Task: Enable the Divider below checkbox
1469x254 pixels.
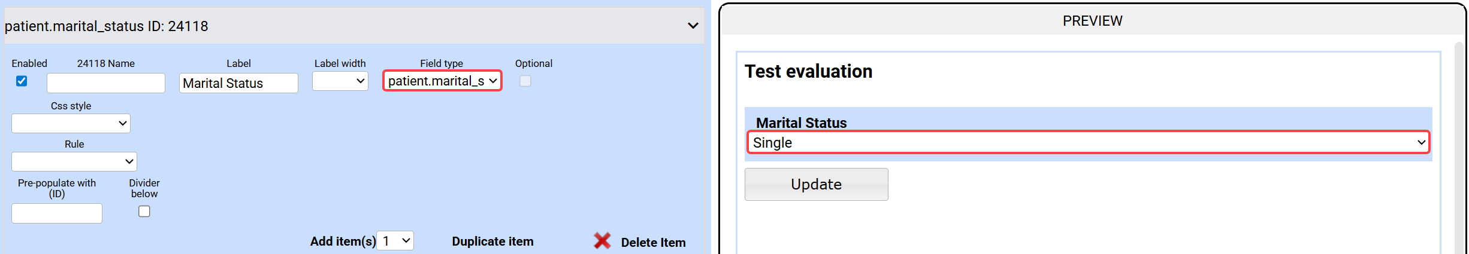Action: click(x=144, y=212)
